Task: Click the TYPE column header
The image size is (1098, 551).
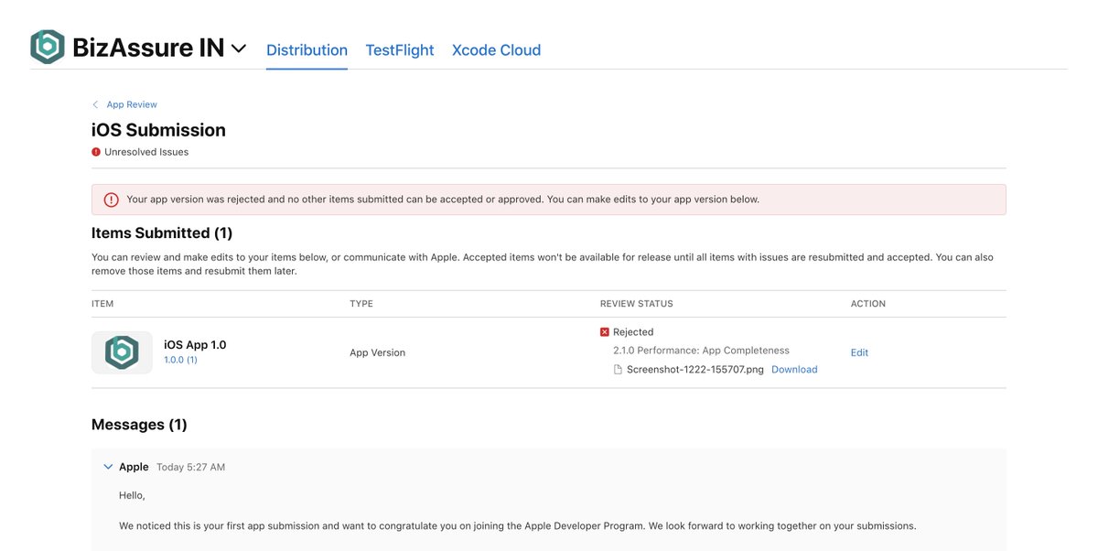Action: (x=361, y=304)
